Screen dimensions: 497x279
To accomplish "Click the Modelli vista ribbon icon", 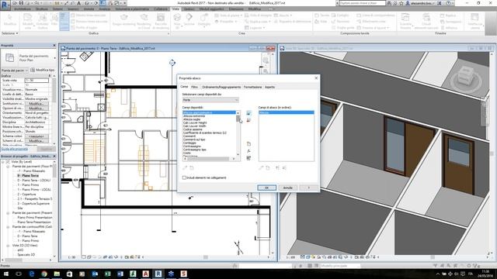I will pos(28,21).
